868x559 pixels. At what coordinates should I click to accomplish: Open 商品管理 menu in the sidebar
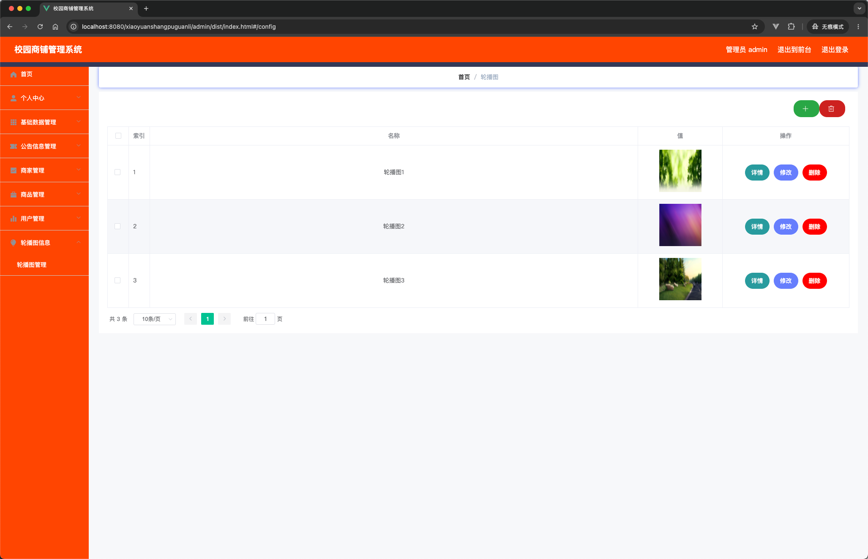point(44,195)
